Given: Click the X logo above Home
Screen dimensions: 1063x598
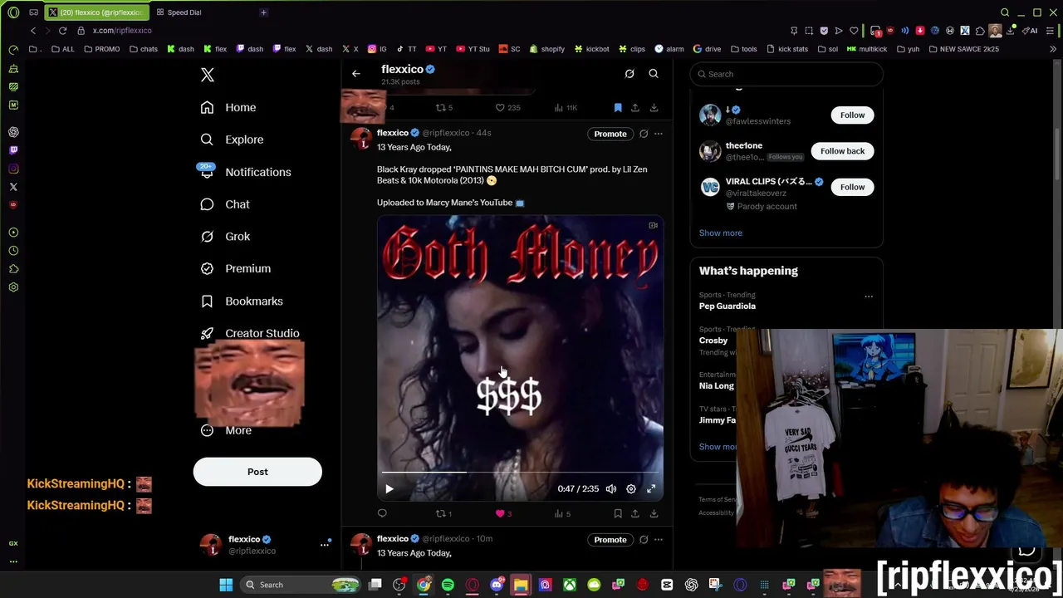Looking at the screenshot, I should [x=208, y=75].
